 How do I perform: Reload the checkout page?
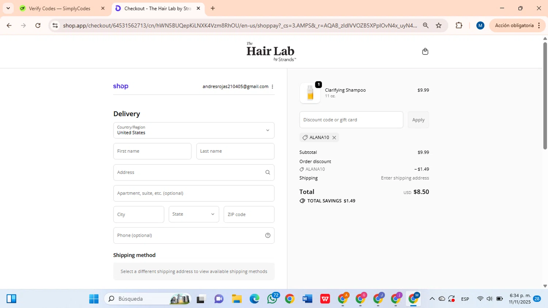(x=38, y=26)
